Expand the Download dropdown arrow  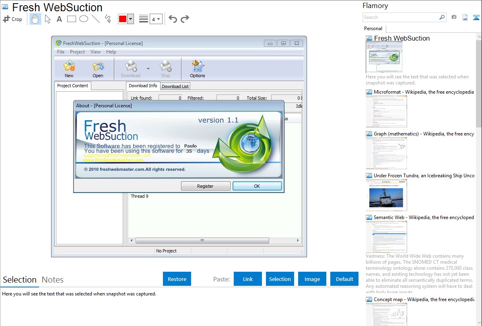click(x=148, y=69)
